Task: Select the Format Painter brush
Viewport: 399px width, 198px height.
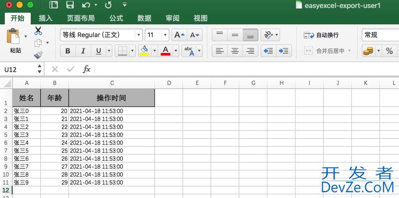Action: pyautogui.click(x=38, y=55)
